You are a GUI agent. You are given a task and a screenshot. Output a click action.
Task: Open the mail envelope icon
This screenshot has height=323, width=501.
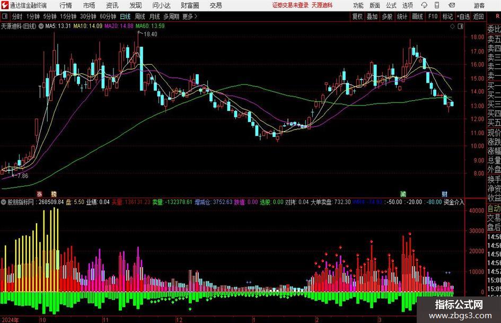coord(452,5)
